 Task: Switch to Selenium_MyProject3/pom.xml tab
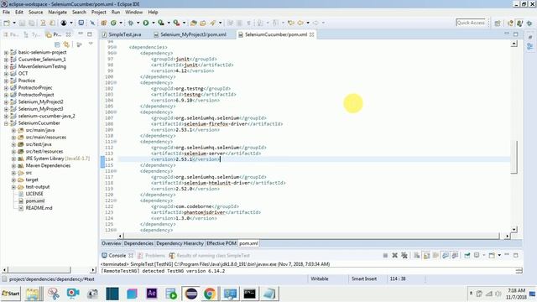tap(193, 34)
